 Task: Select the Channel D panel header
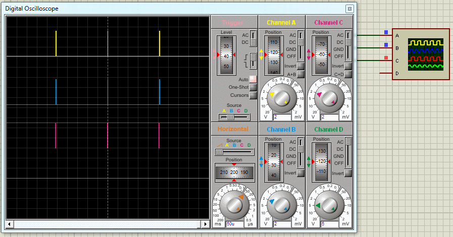329,129
